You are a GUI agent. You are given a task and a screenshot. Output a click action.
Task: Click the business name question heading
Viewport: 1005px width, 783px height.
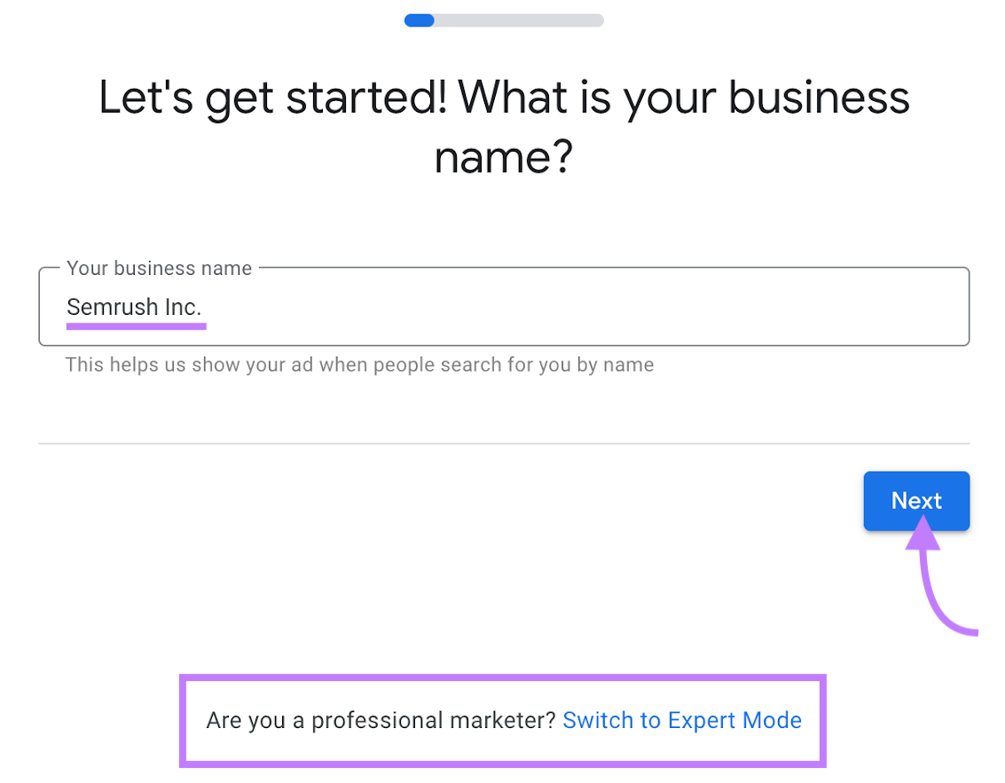click(503, 124)
